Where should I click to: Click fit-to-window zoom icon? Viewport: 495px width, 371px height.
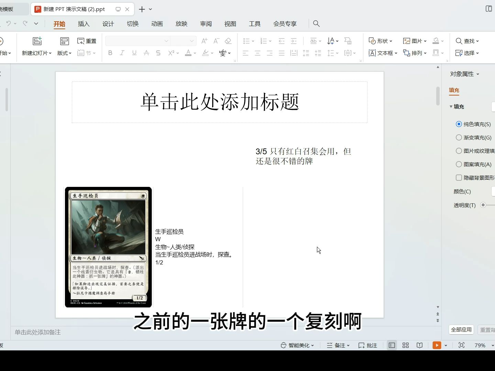tap(462, 345)
